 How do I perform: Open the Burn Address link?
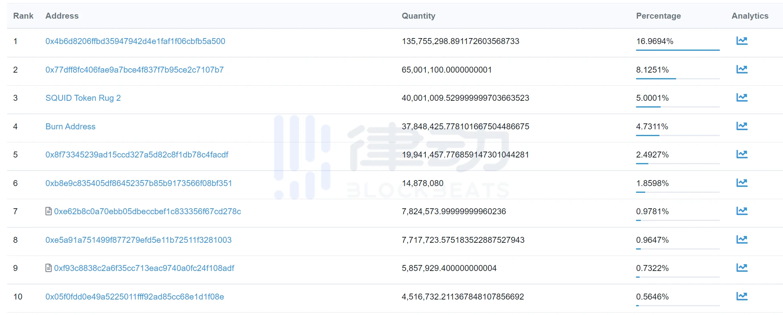[x=70, y=127]
